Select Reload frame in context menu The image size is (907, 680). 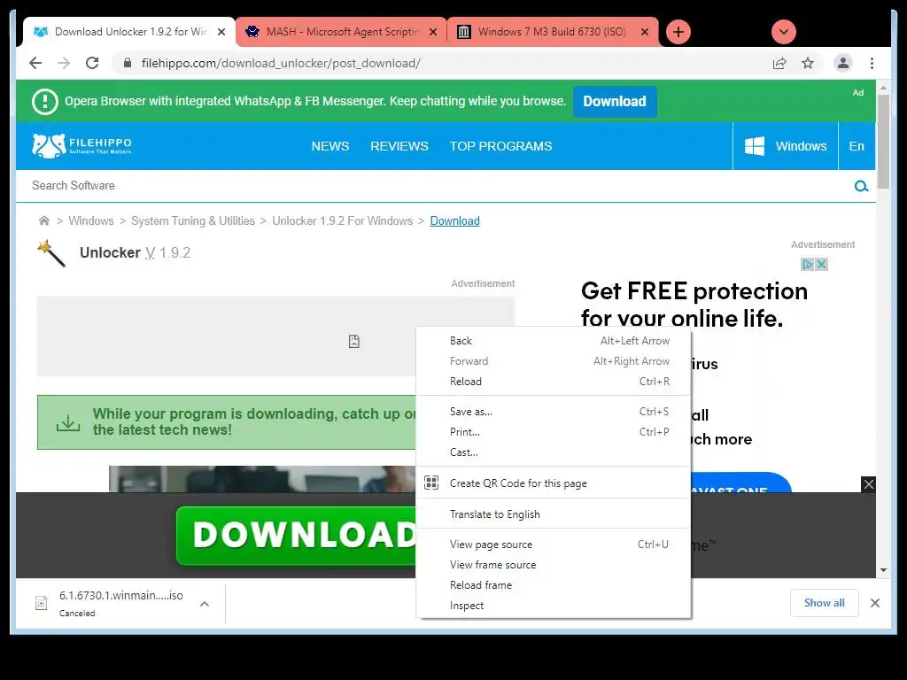[554, 584]
